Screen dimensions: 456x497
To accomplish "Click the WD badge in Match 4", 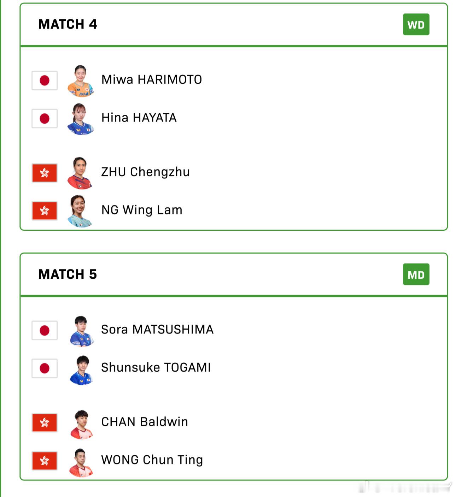I will (416, 25).
